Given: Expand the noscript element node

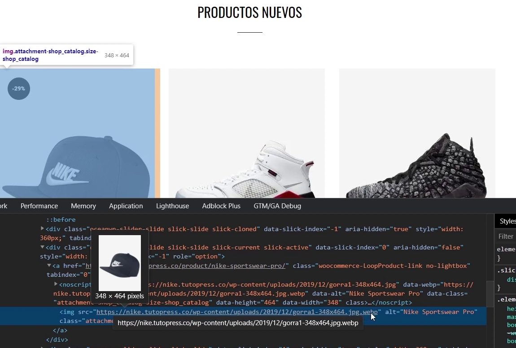Looking at the screenshot, I should click(x=56, y=284).
